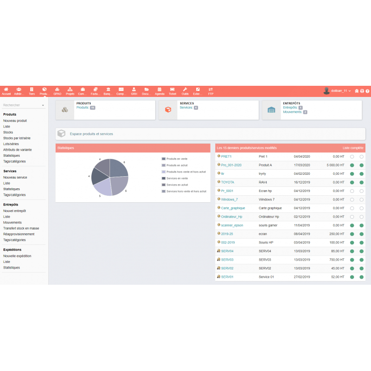Screen dimensions: 371x371
Task: Open the Outils wrench icon
Action: coord(185,91)
